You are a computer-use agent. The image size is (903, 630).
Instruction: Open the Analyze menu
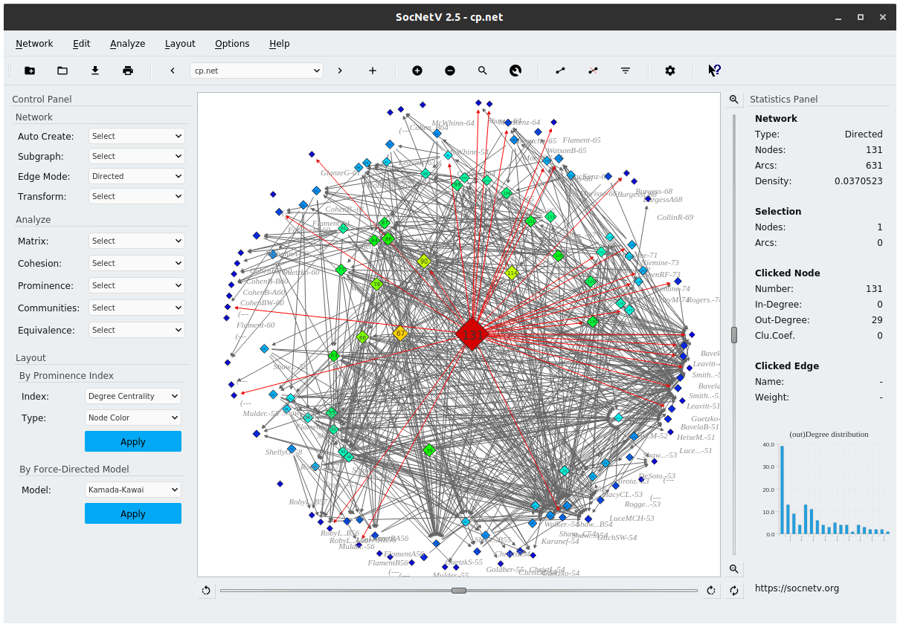127,43
